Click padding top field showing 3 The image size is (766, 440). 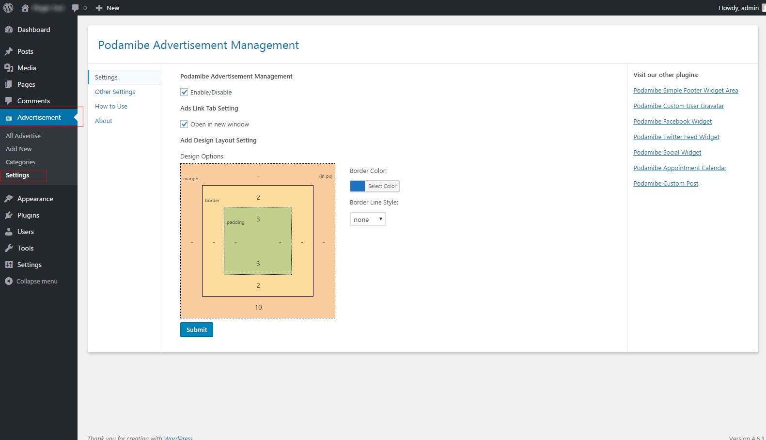[x=258, y=219]
